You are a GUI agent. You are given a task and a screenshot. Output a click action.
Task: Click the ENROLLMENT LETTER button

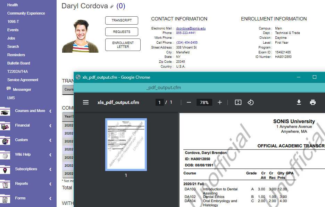pos(123,44)
